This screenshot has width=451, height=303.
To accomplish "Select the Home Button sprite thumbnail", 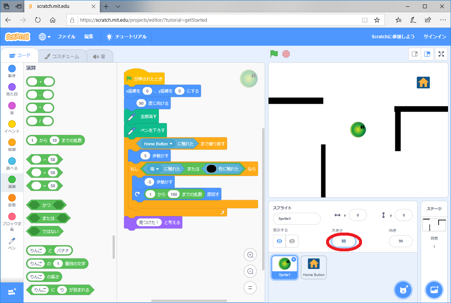I will coord(314,267).
